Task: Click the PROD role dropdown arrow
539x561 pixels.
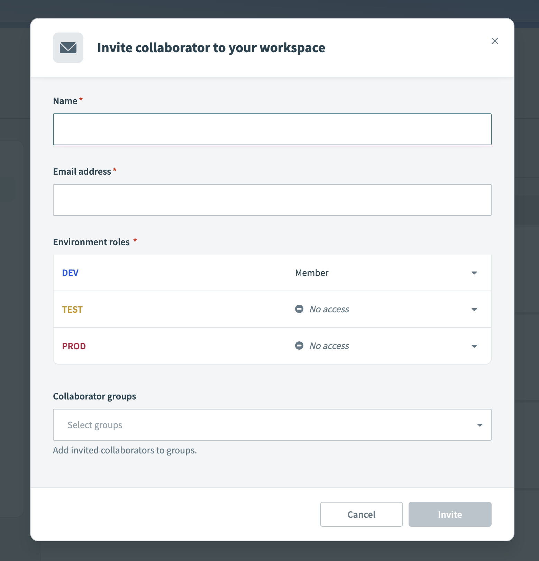Action: click(474, 346)
